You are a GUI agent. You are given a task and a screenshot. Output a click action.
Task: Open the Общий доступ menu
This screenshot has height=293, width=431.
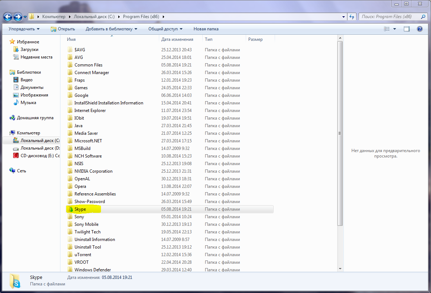click(x=165, y=29)
